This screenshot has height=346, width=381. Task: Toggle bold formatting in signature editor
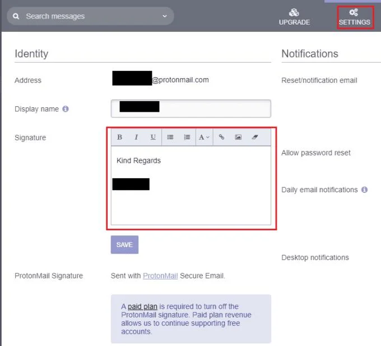(119, 138)
